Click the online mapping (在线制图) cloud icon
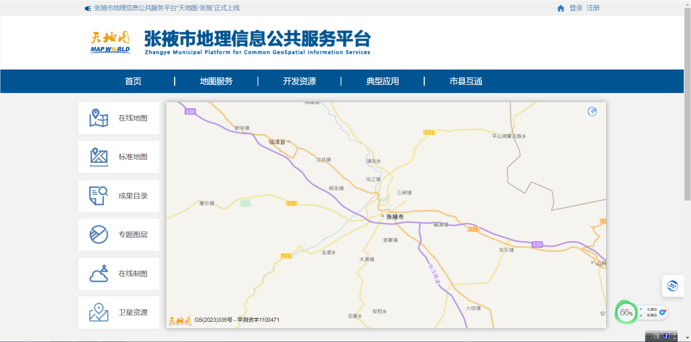 (99, 273)
